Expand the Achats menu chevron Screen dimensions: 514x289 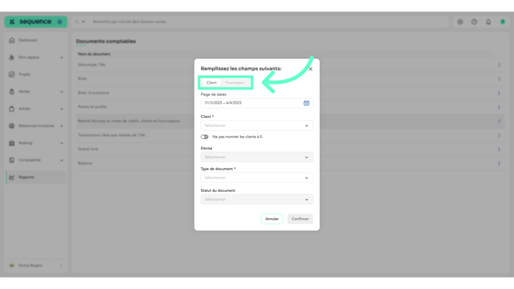pyautogui.click(x=61, y=109)
